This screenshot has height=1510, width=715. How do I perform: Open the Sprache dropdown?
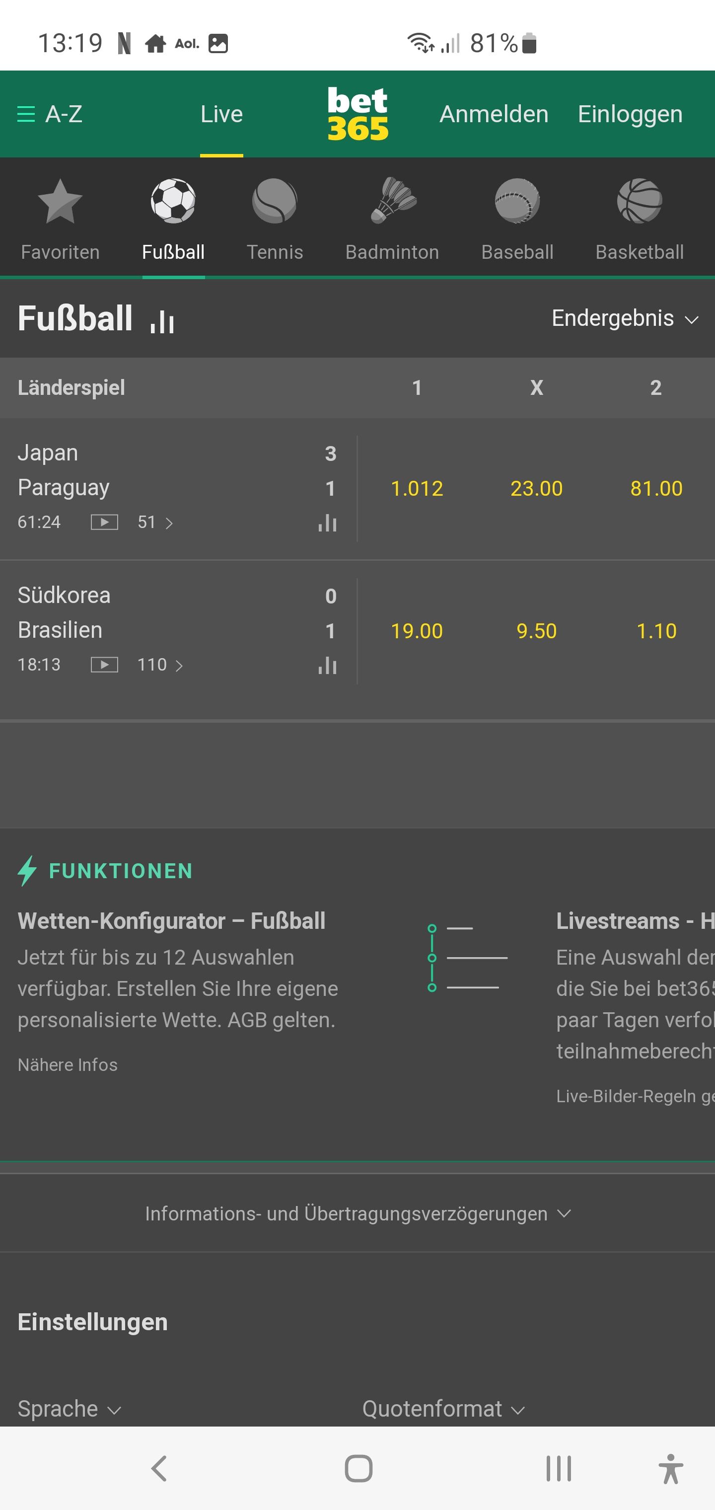pyautogui.click(x=69, y=1408)
